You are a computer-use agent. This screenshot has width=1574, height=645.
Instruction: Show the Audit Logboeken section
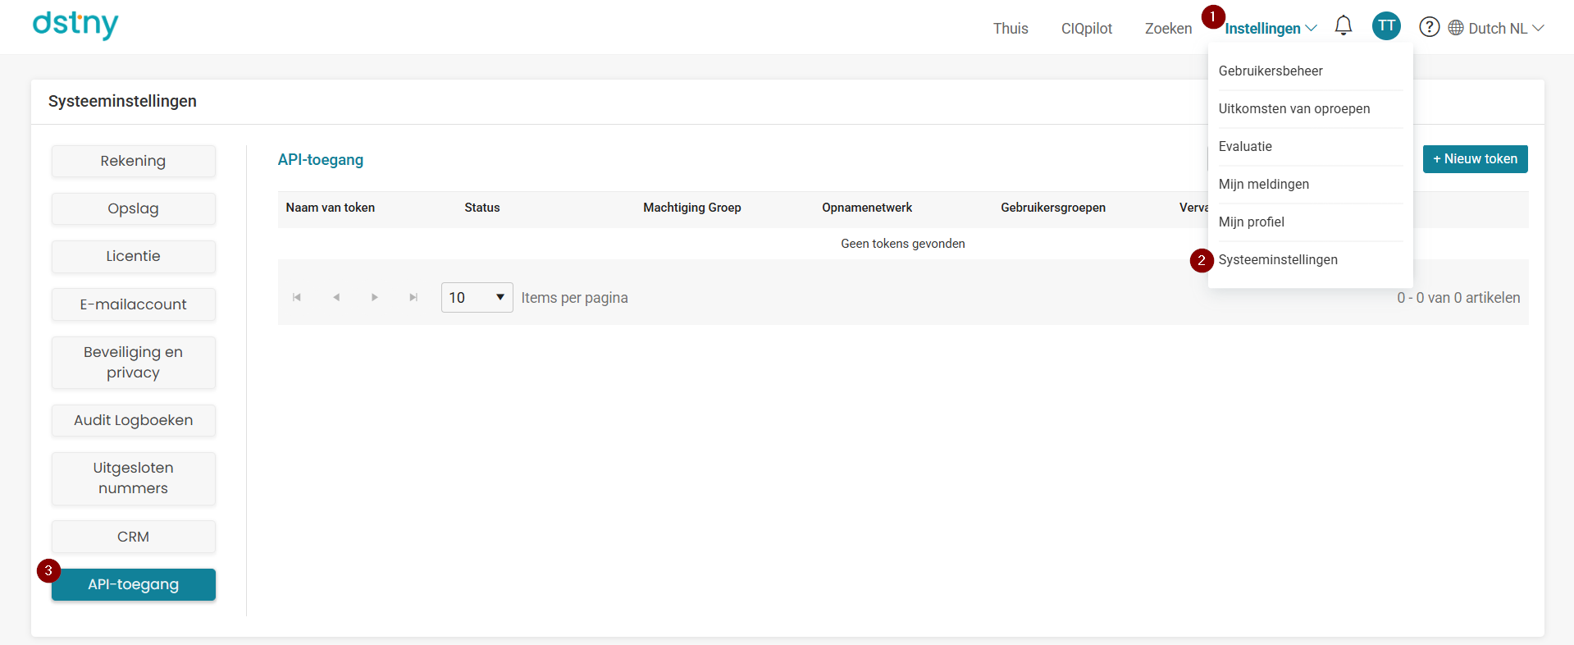(x=134, y=420)
